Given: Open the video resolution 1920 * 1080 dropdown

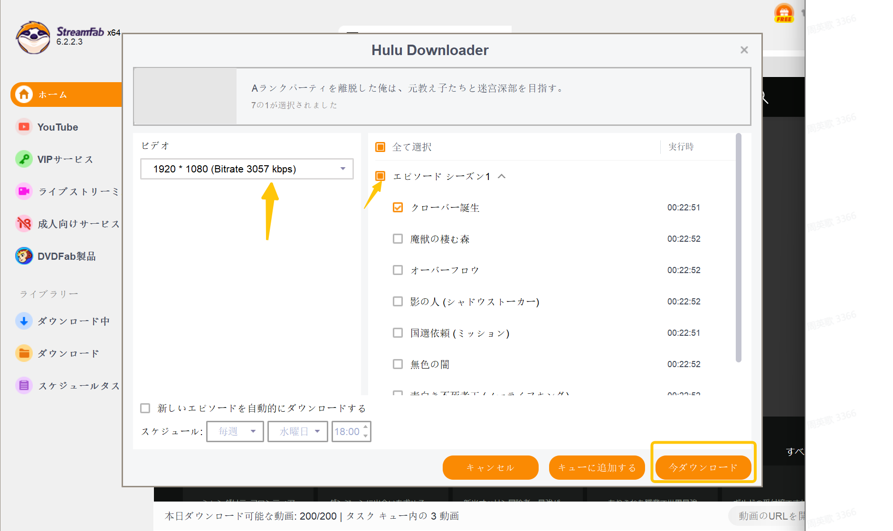Looking at the screenshot, I should click(x=247, y=169).
